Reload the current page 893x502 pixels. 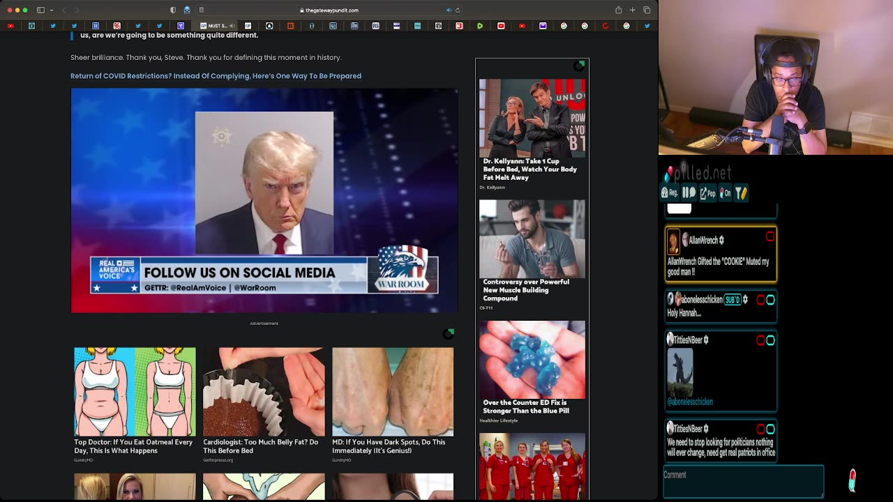458,10
